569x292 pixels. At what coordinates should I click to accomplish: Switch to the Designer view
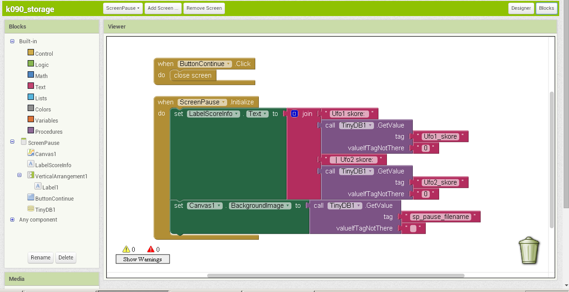(521, 8)
